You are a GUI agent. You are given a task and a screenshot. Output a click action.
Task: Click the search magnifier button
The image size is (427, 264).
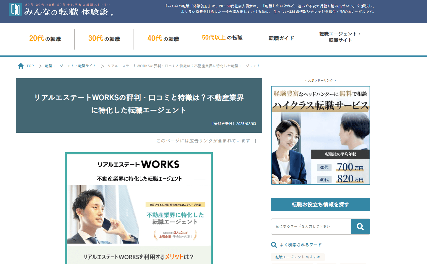pos(360,227)
